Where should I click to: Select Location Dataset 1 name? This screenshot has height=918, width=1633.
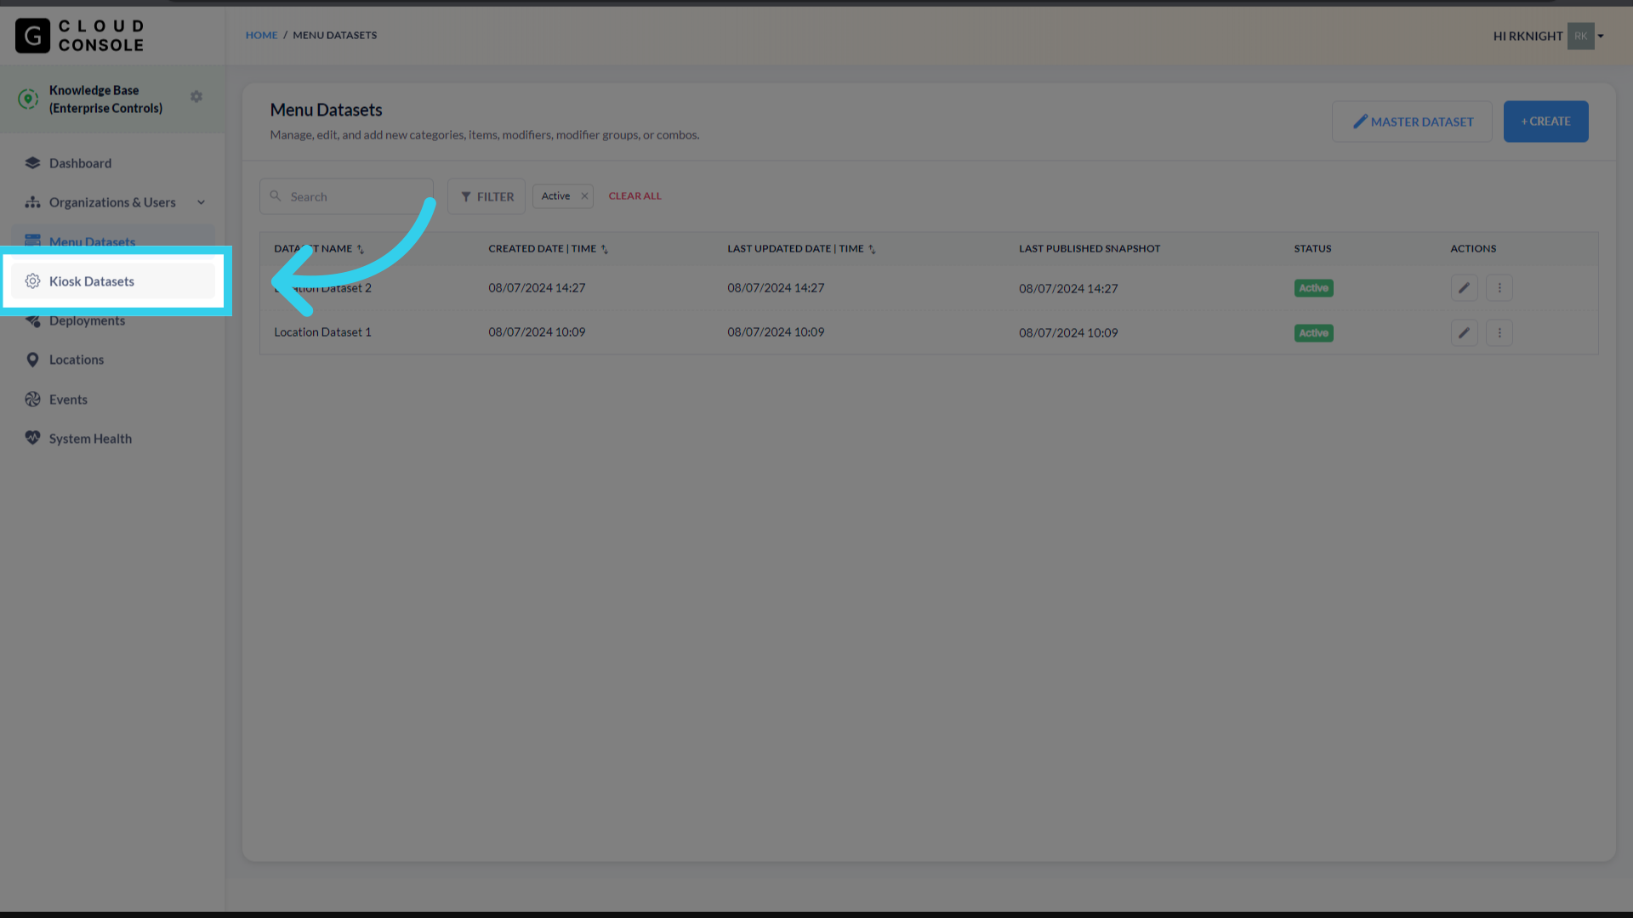[x=322, y=332]
